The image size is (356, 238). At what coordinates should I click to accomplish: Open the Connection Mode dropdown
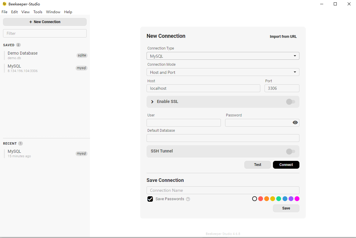(223, 72)
